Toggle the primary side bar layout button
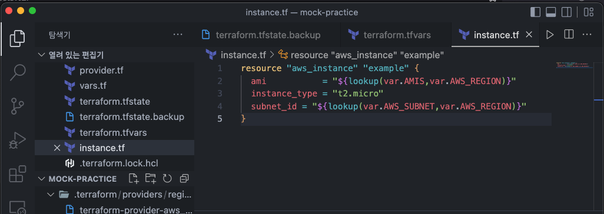 (535, 12)
